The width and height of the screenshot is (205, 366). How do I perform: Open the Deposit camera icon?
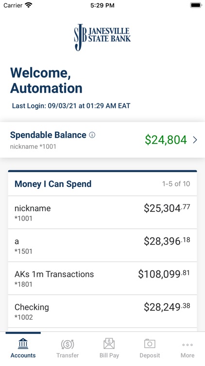click(150, 344)
